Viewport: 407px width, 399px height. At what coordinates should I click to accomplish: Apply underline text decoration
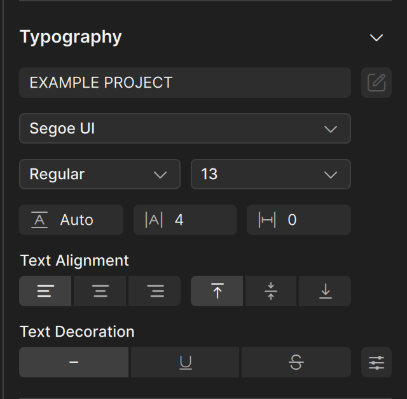click(x=185, y=362)
